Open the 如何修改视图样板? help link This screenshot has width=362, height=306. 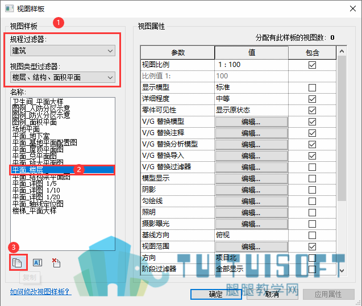click(41, 292)
